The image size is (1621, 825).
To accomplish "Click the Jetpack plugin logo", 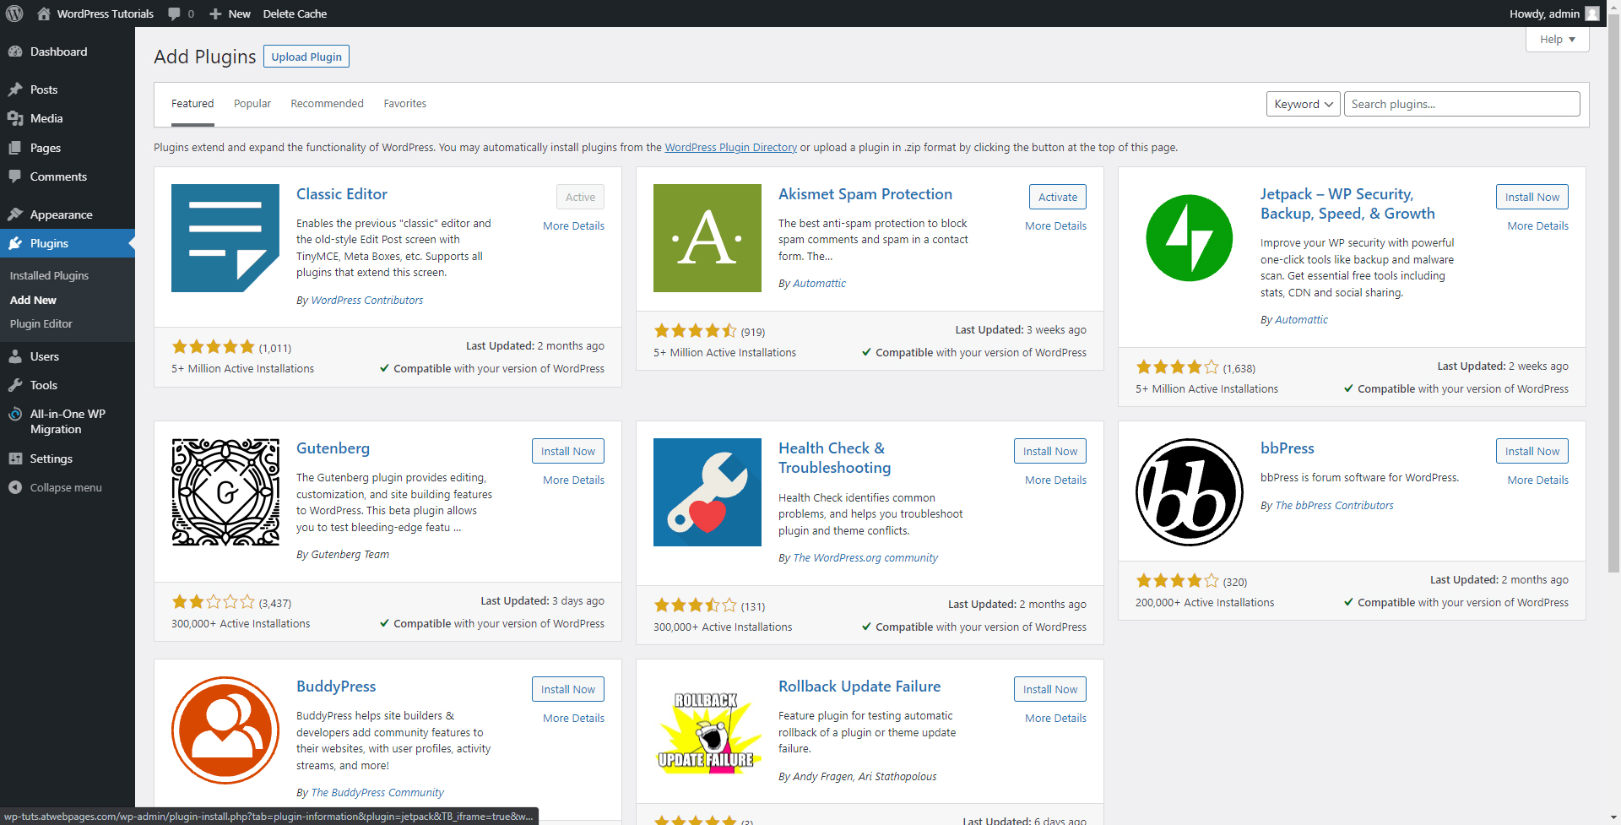I will pyautogui.click(x=1190, y=238).
